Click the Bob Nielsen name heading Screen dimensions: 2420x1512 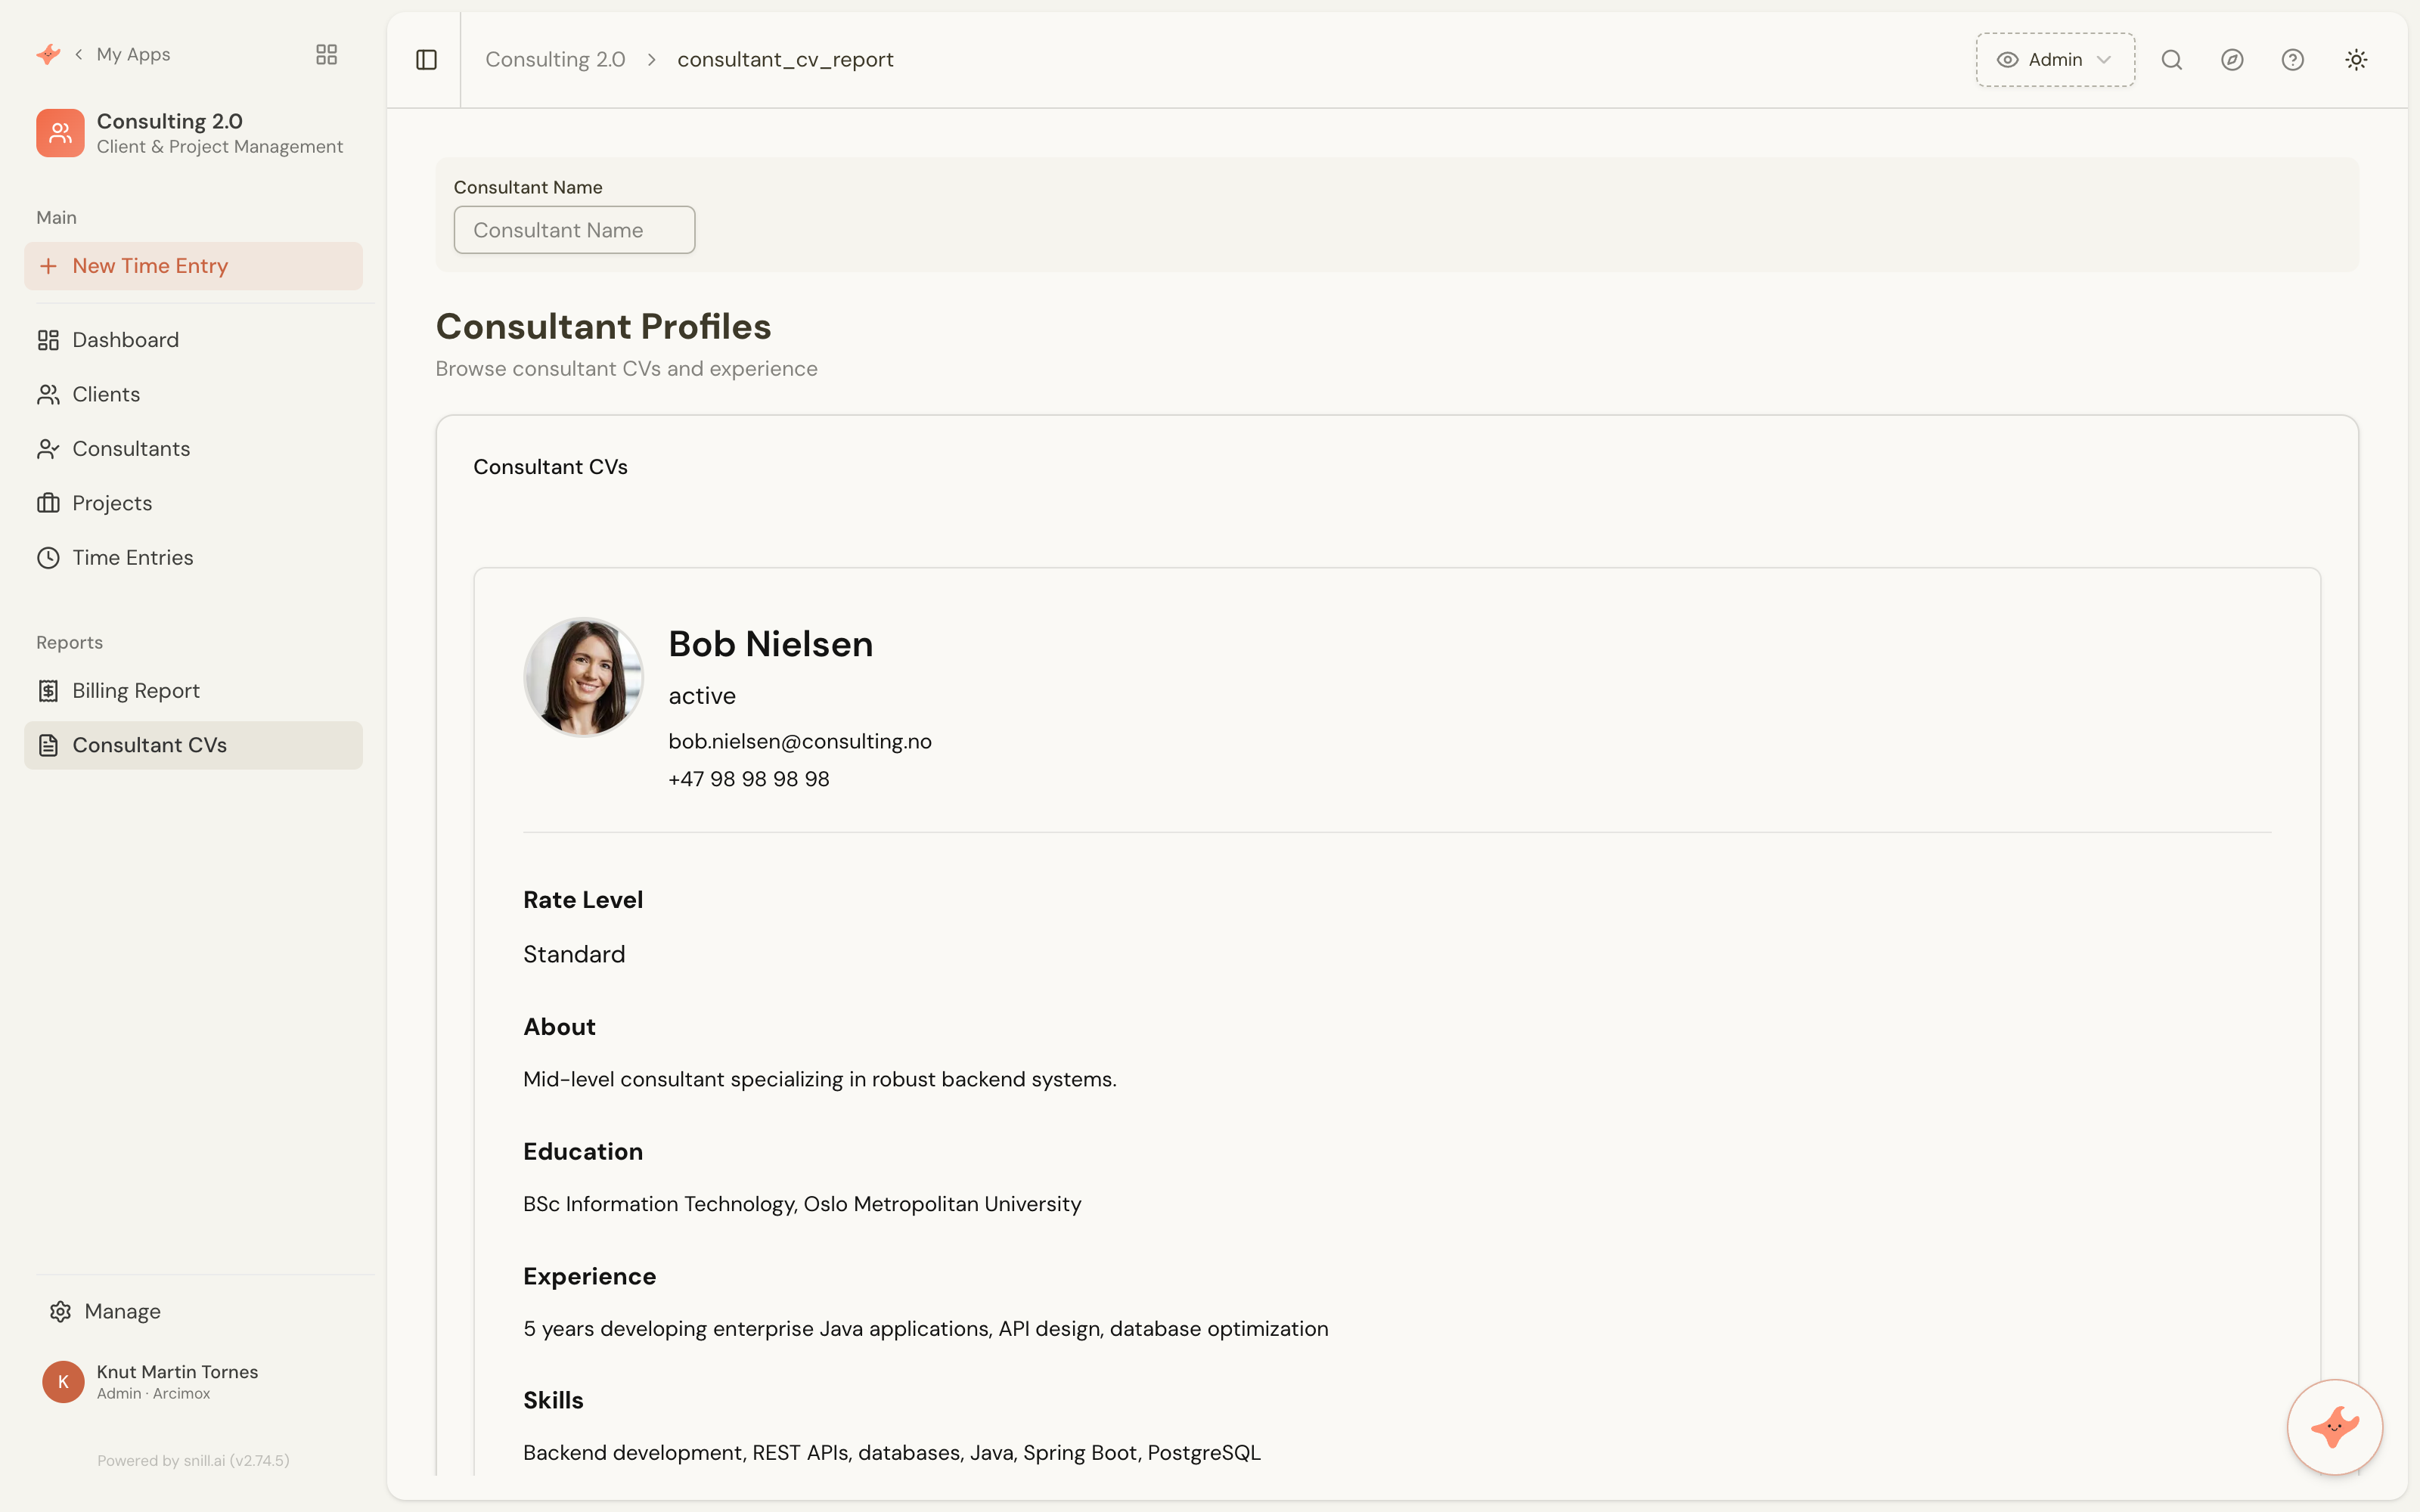770,644
